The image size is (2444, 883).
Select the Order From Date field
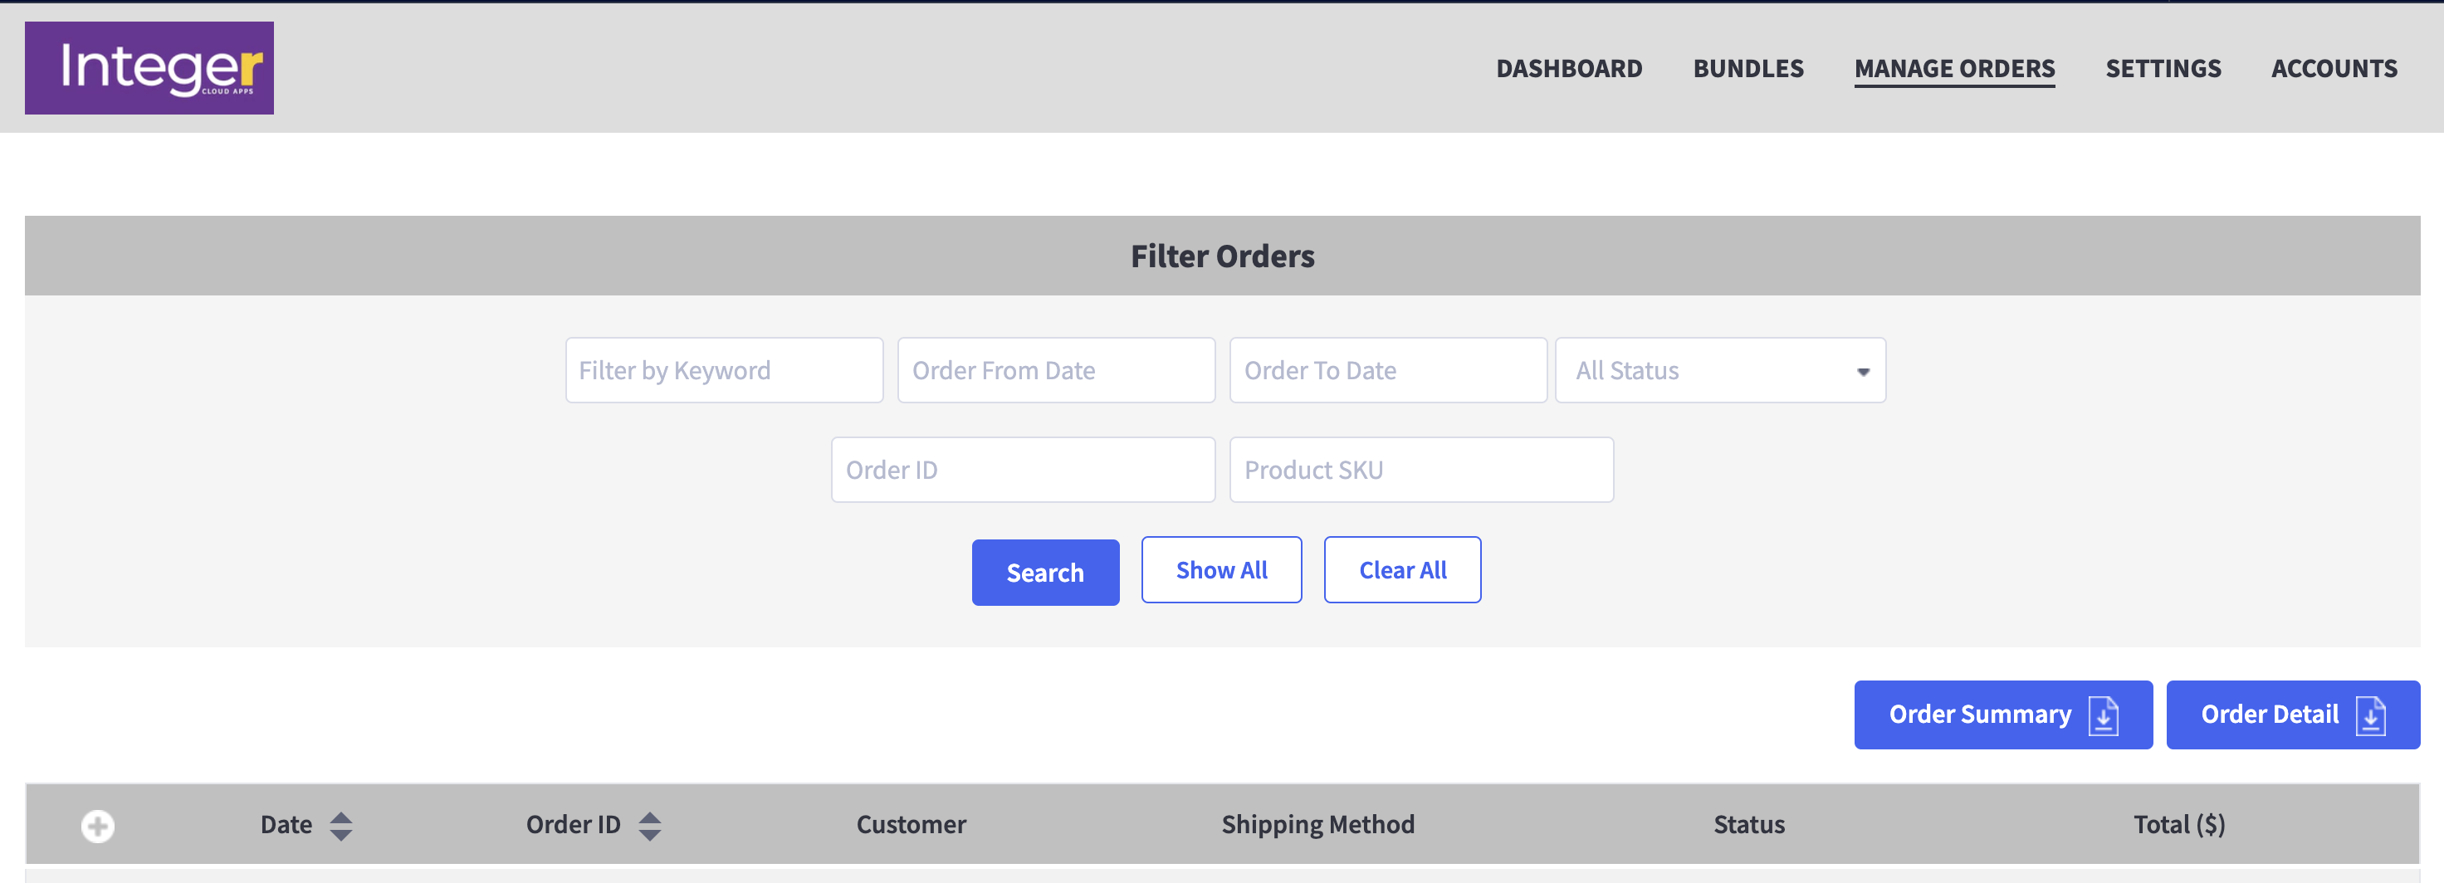pyautogui.click(x=1056, y=370)
